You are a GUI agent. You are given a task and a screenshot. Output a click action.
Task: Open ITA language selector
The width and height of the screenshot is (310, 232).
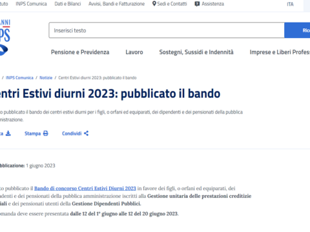(290, 5)
